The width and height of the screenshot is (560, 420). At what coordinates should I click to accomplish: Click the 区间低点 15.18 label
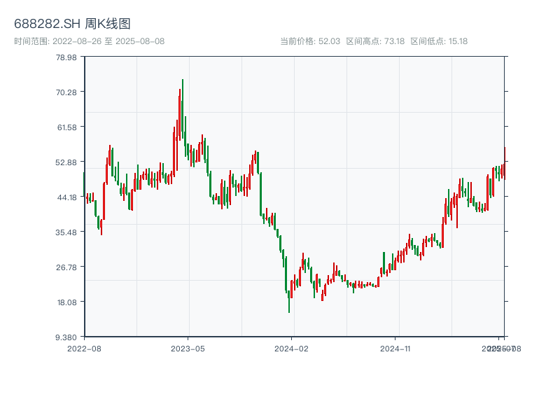click(x=439, y=41)
